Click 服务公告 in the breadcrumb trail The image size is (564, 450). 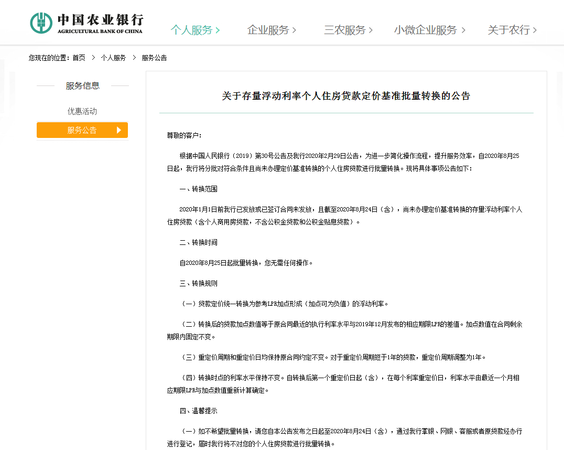tap(154, 58)
